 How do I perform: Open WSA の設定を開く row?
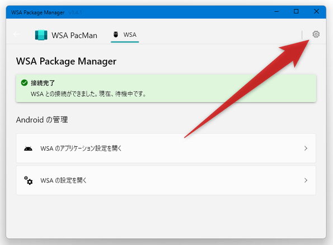pos(166,180)
